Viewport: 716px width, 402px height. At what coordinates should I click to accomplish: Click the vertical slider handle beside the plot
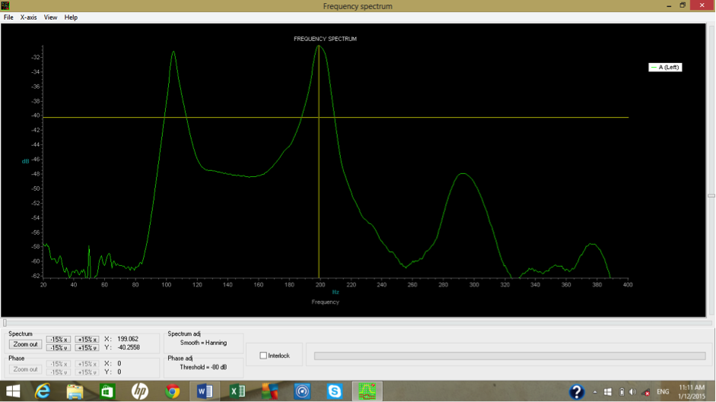coord(711,196)
